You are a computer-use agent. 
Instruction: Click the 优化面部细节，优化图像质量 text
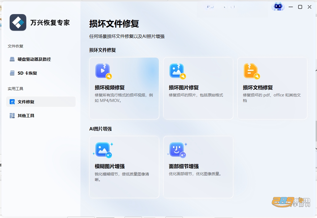pos(195,174)
